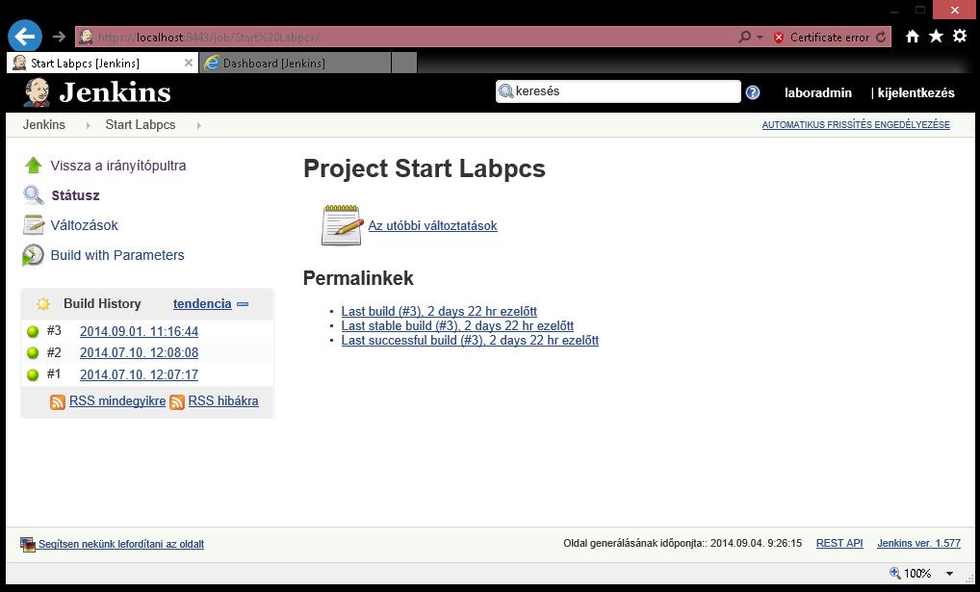
Task: Click the Változások notepad icon
Action: (x=33, y=225)
